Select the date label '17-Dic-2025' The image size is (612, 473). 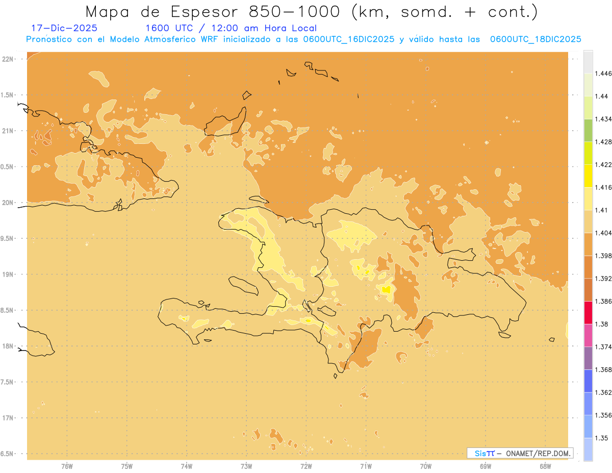tap(64, 28)
